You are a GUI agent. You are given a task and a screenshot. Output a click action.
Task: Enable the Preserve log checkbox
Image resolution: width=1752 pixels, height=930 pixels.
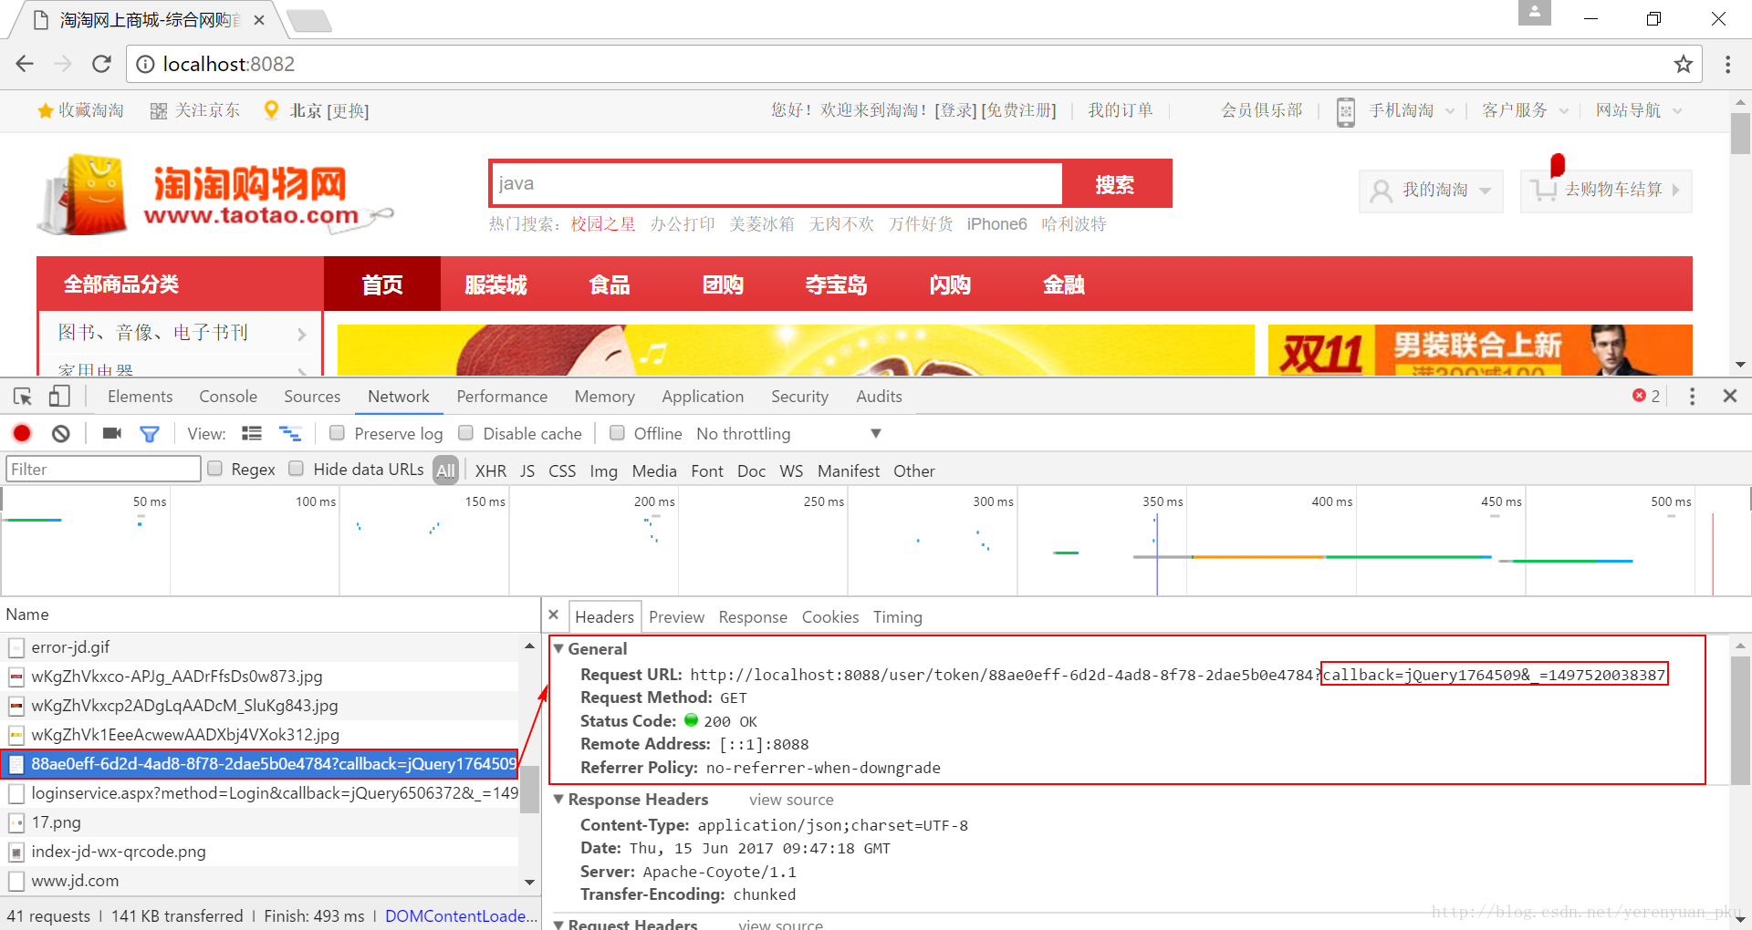click(338, 433)
